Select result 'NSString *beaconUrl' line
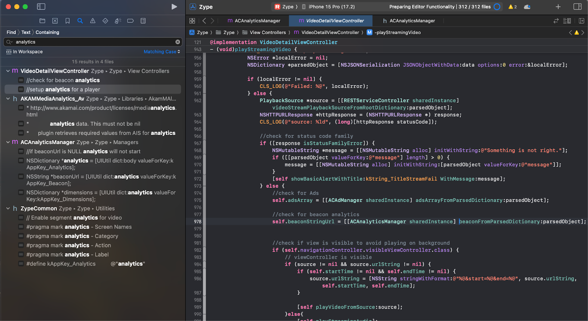The height and width of the screenshot is (321, 588). (x=93, y=180)
